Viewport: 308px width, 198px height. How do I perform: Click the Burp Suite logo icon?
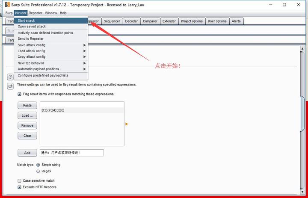pyautogui.click(x=7, y=5)
